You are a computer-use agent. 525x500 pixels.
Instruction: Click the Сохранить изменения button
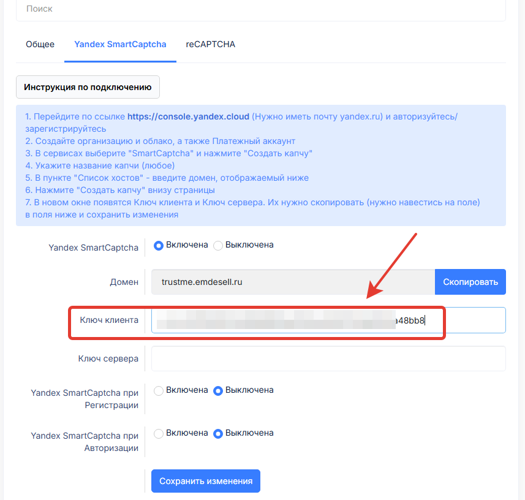206,481
